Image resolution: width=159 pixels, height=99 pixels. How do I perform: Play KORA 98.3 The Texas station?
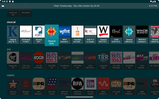coord(65,86)
